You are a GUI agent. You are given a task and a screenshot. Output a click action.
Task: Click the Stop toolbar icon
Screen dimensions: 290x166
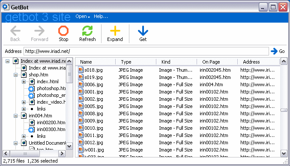click(63, 31)
